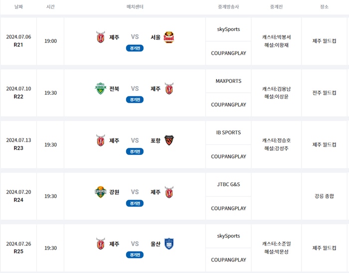349x273 pixels.
Task: Click the 날짜 column header
Action: 19,7
